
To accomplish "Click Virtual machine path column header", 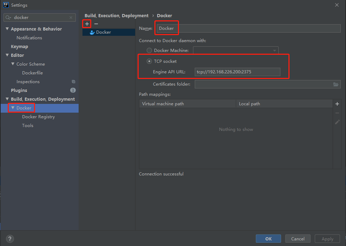I will 188,104.
